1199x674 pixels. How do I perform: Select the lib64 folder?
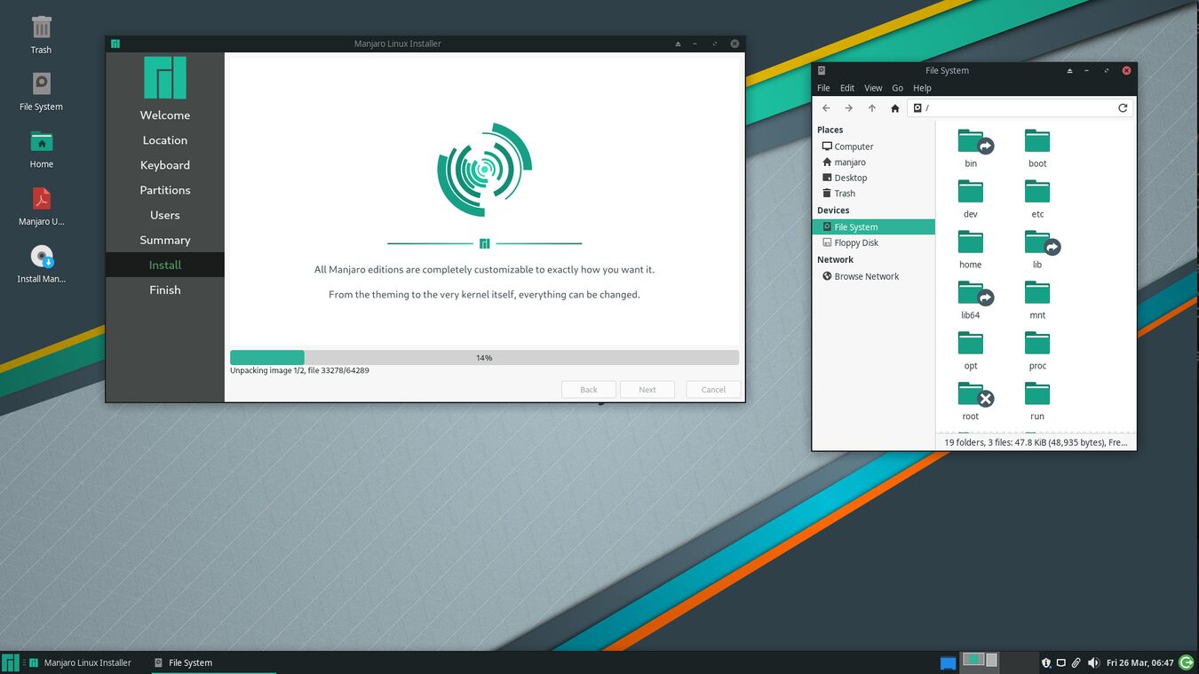tap(972, 300)
